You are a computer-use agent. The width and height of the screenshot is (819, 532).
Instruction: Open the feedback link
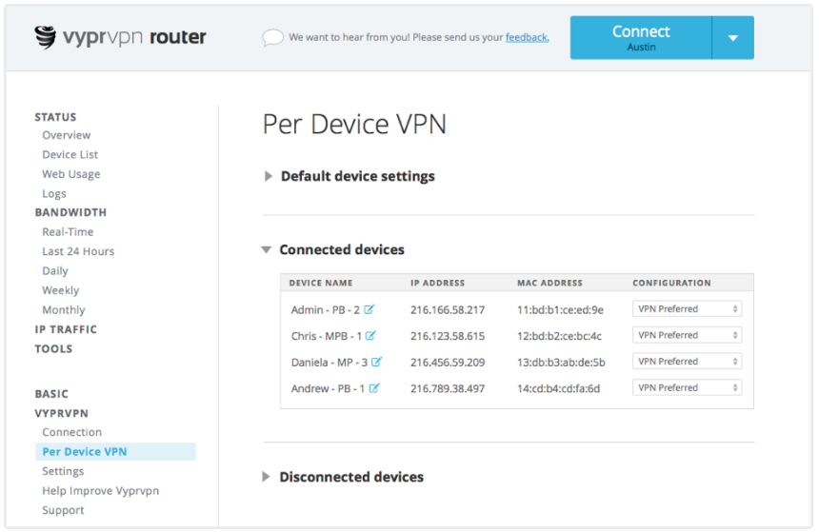(x=527, y=38)
